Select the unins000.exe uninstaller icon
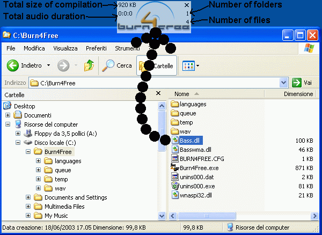Screen dimensions: 322x235 point(175,186)
